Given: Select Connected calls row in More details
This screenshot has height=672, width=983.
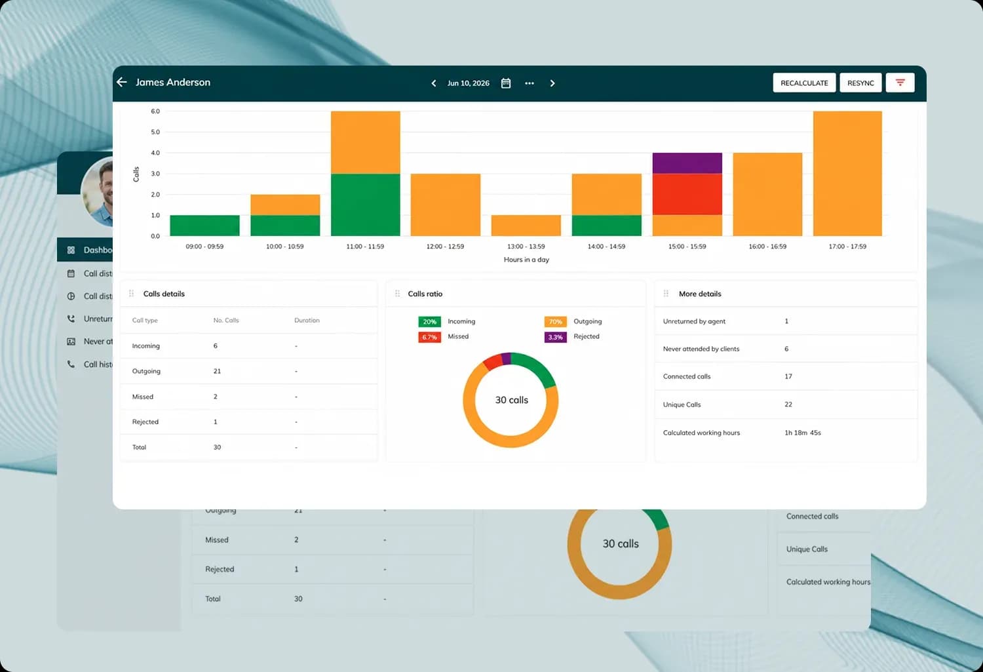Looking at the screenshot, I should (x=786, y=376).
